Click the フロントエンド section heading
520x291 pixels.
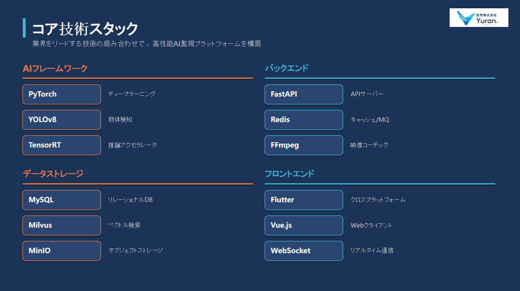point(289,174)
